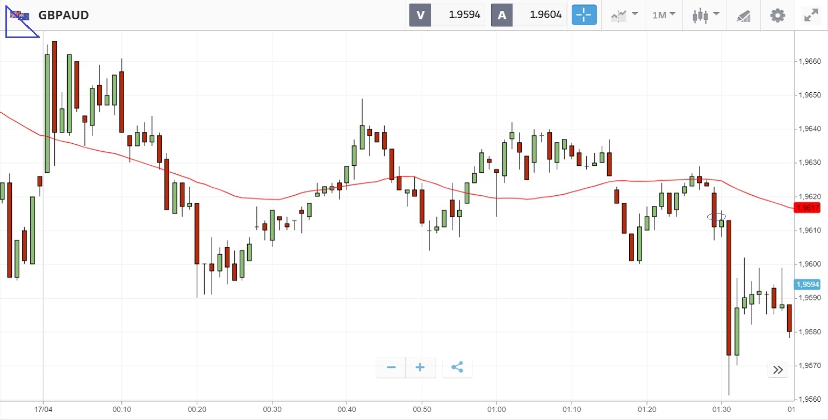
Task: Click the V sell price button
Action: pos(420,15)
